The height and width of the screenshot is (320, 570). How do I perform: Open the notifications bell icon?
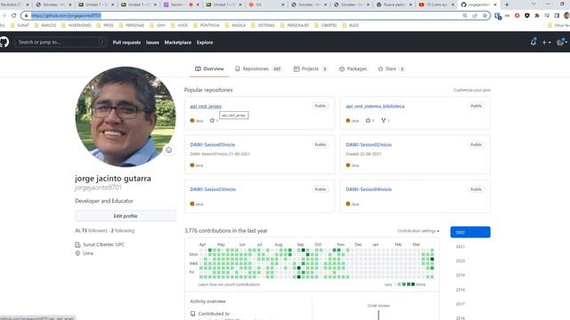coord(533,42)
